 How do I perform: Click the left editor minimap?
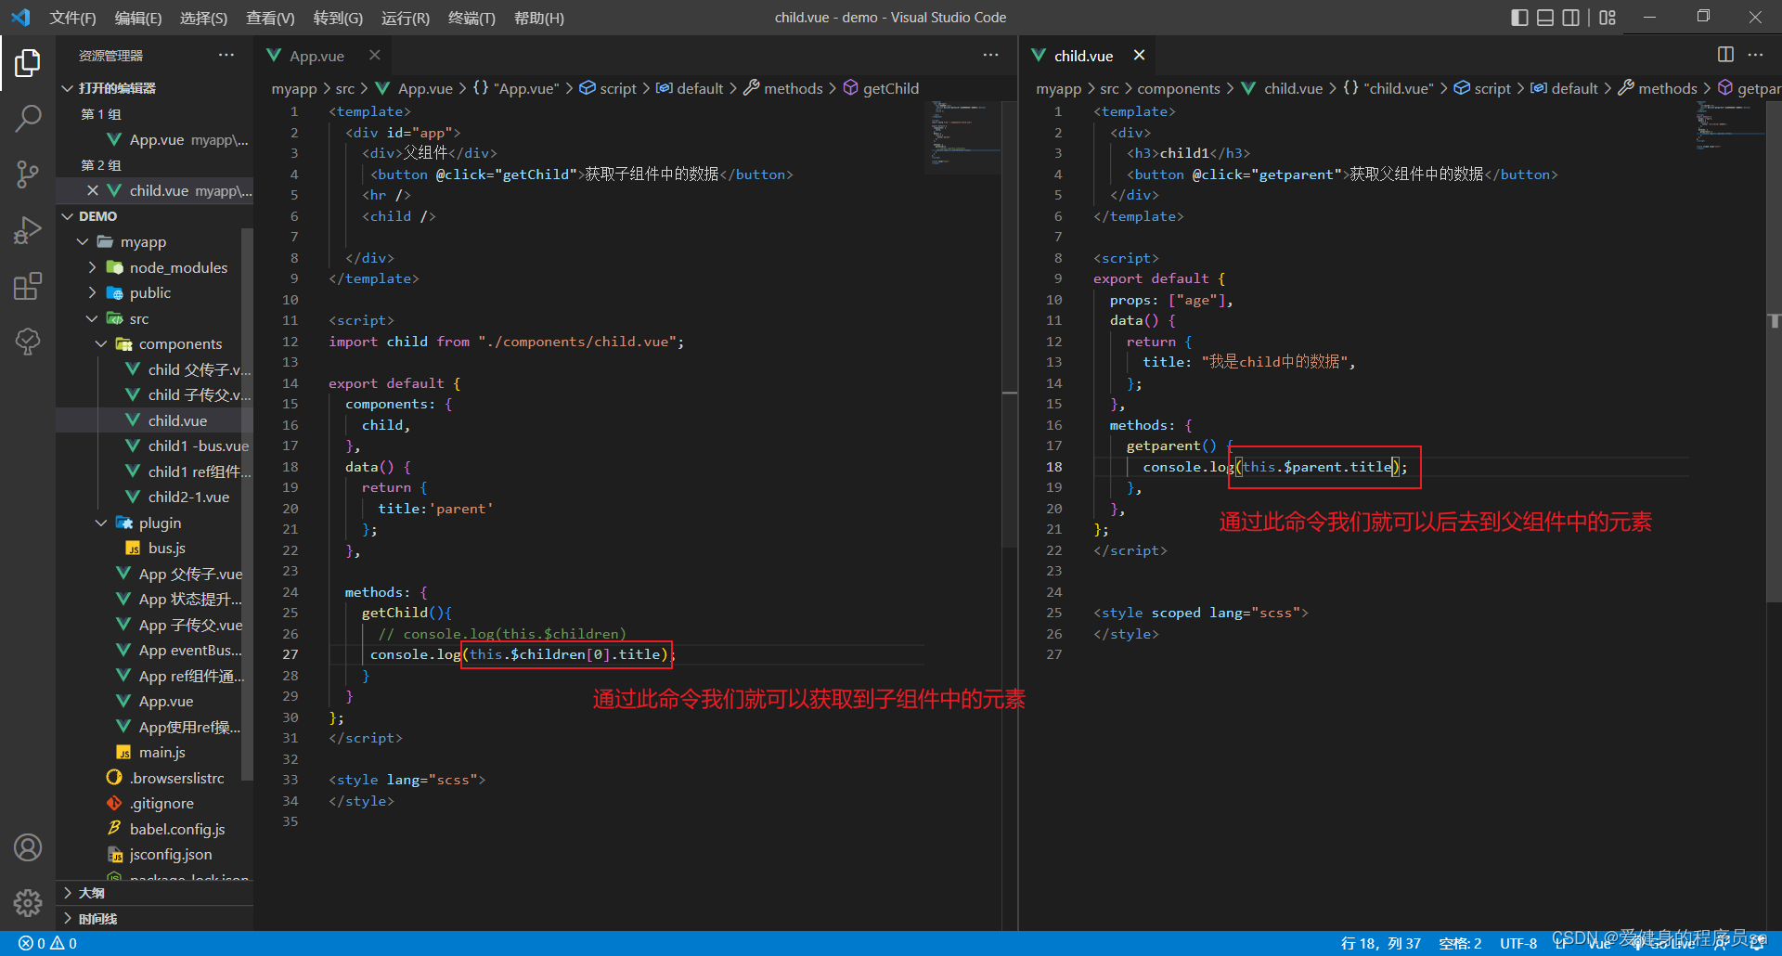pyautogui.click(x=963, y=136)
